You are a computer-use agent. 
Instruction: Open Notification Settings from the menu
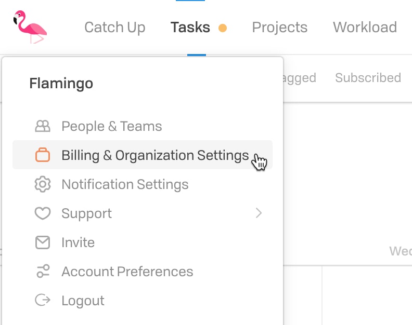click(x=143, y=184)
